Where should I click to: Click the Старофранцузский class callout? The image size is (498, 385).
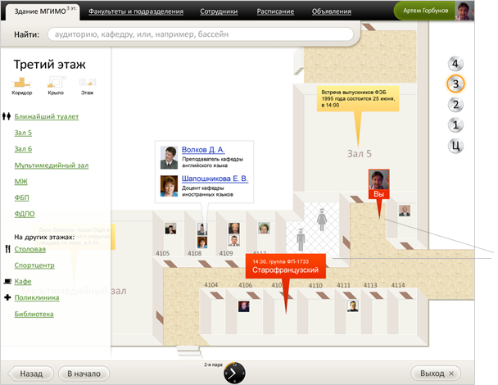(284, 269)
